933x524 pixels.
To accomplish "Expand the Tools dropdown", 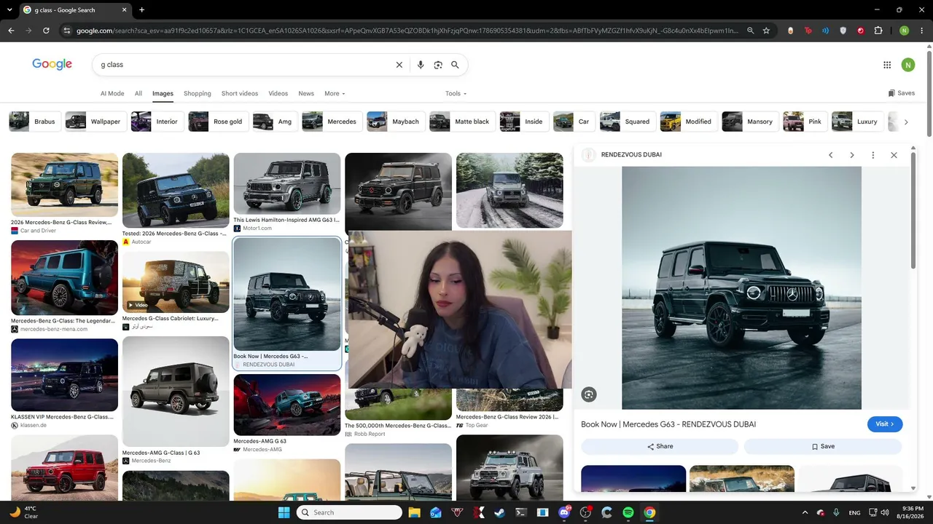I will 456,93.
